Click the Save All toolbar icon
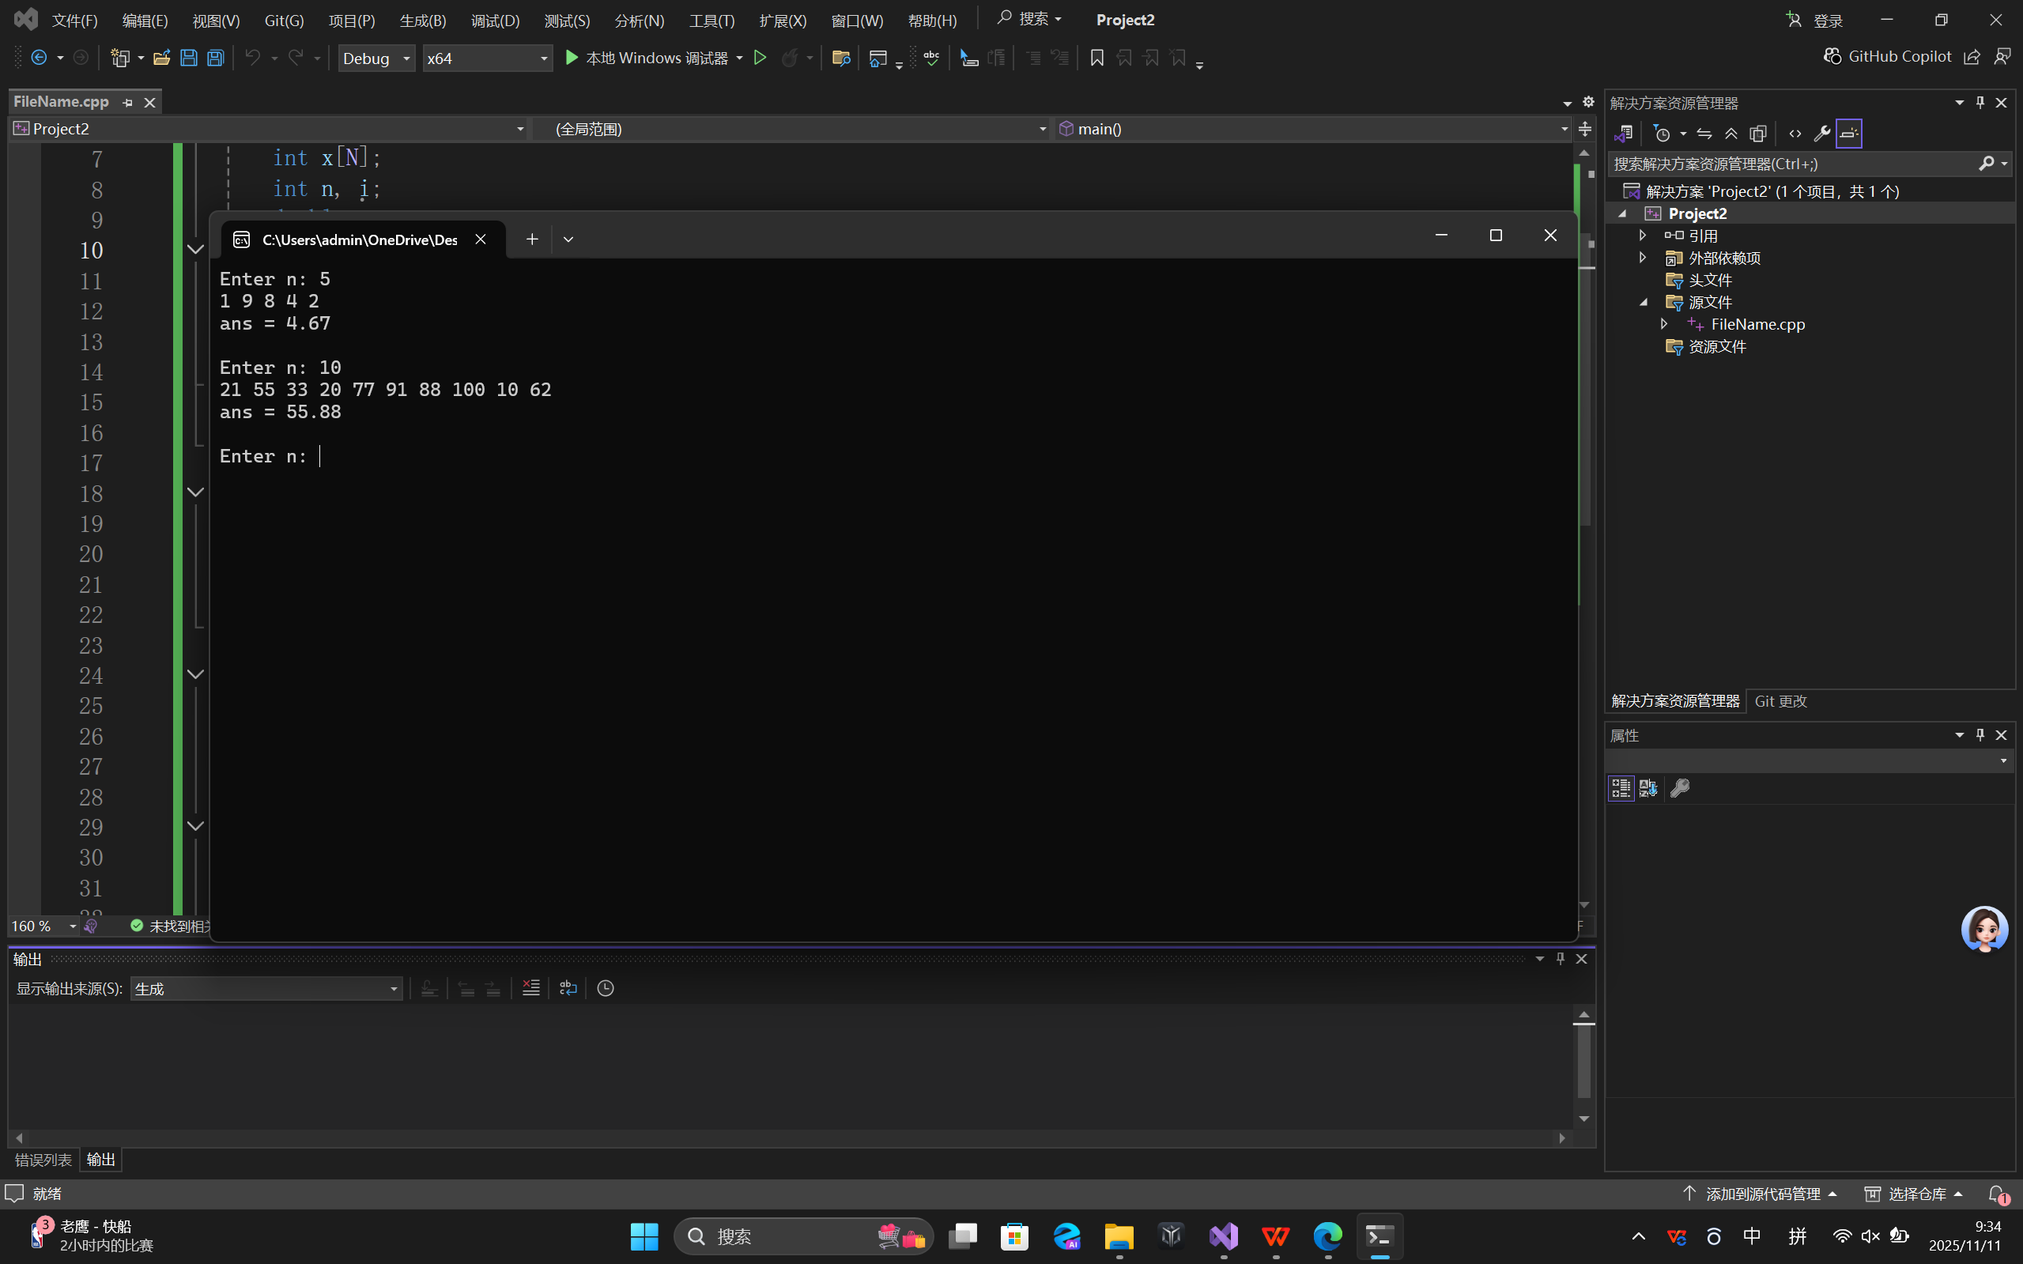 216,58
